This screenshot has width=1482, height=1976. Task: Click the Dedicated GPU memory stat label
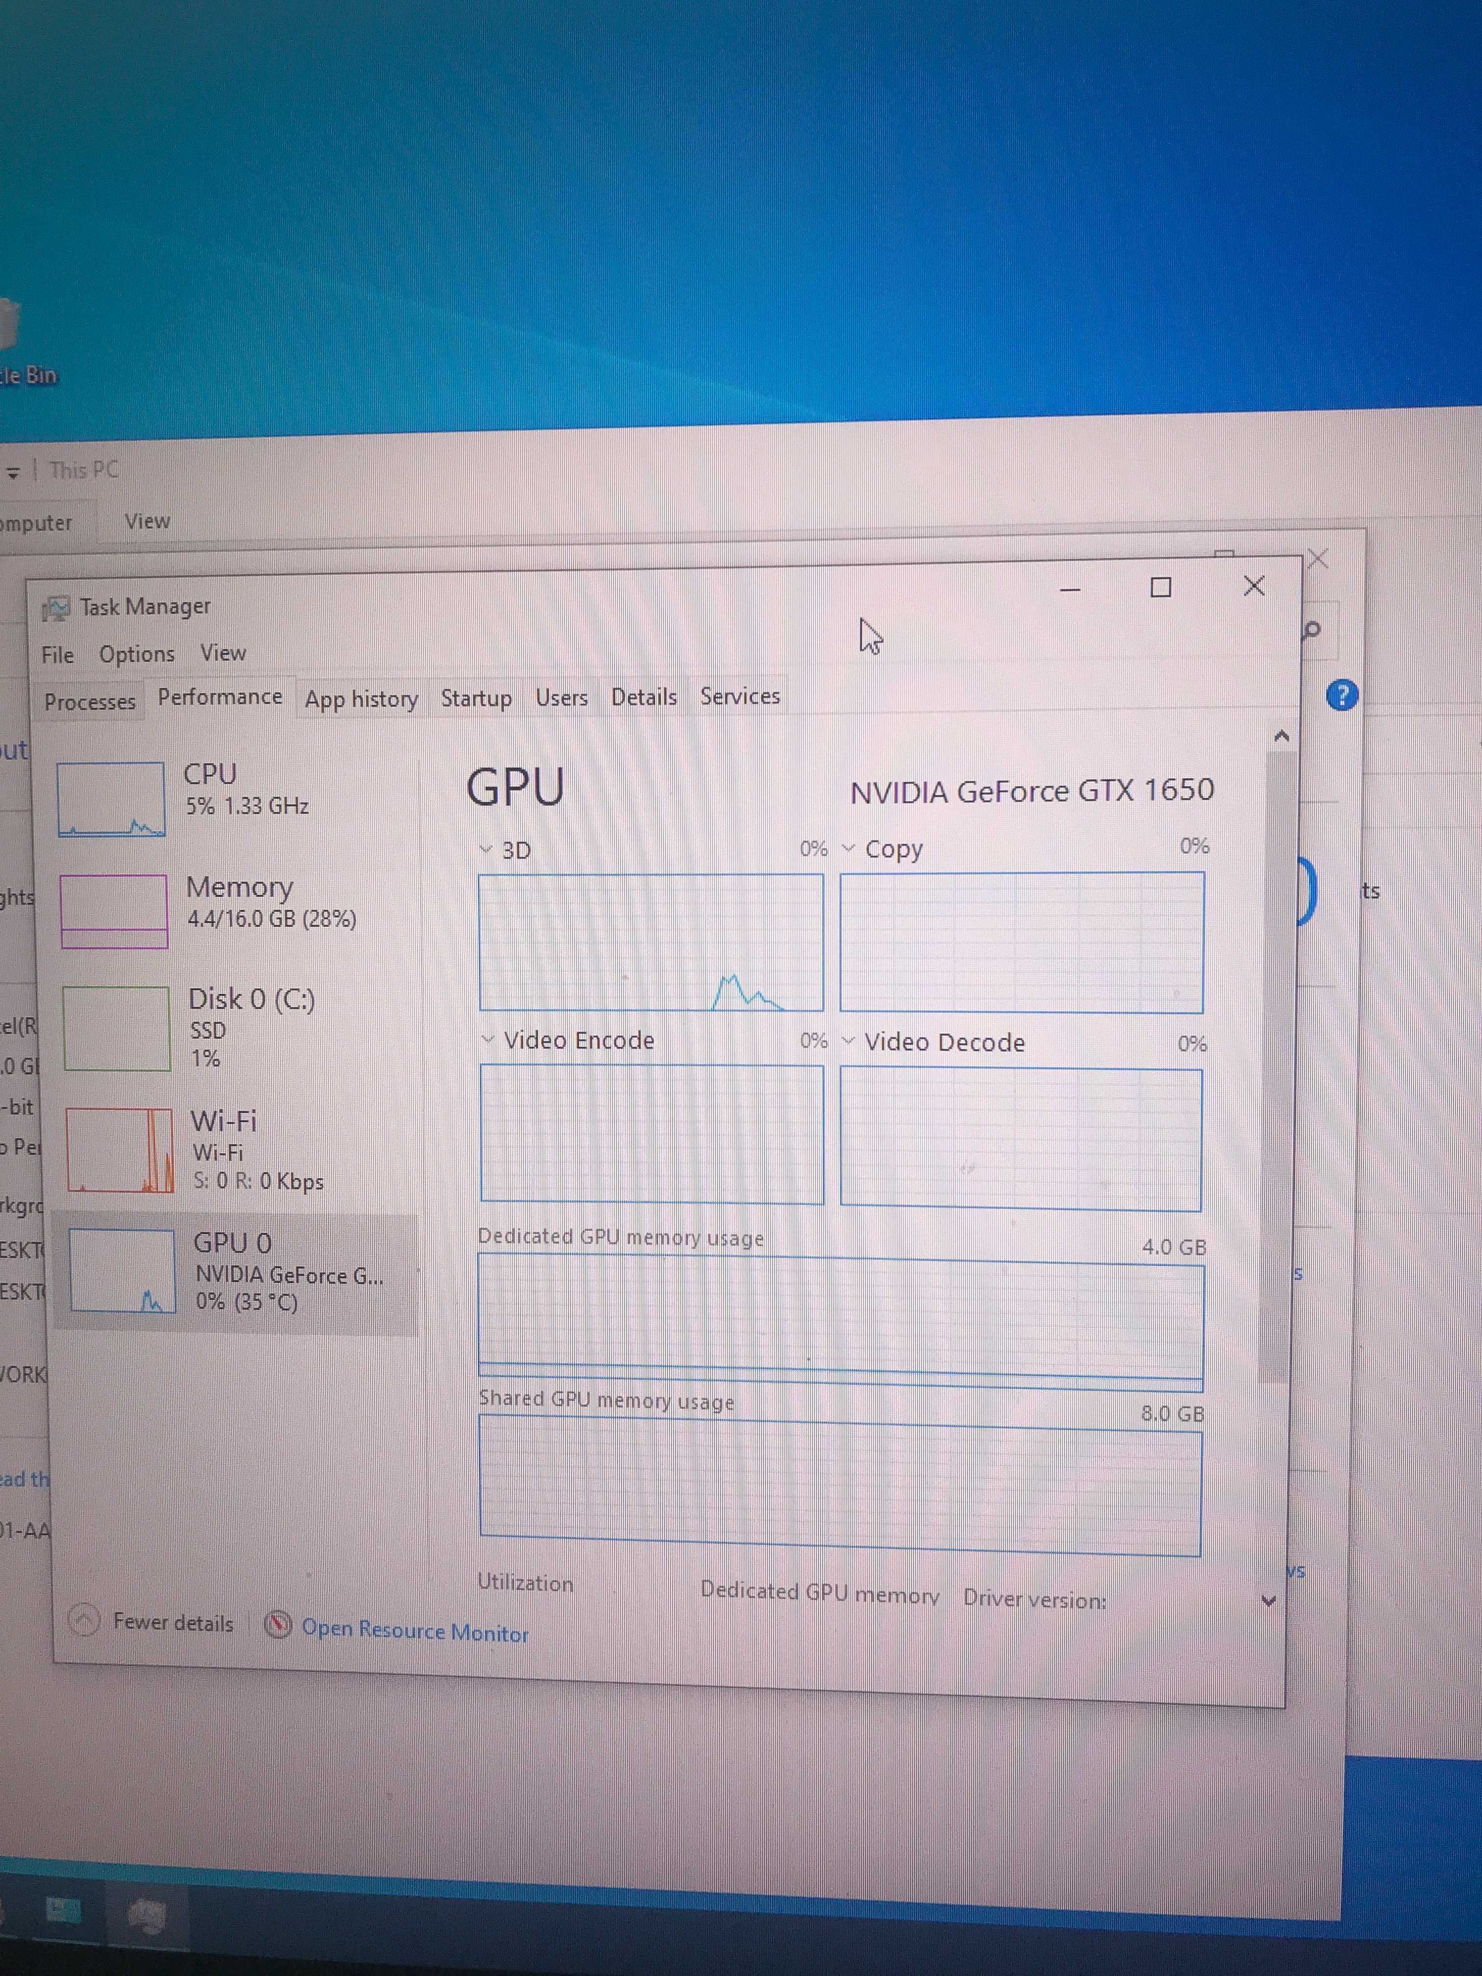pos(819,1593)
